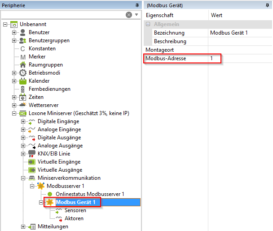
Task: Expand the Zeiten node
Action: point(14,97)
